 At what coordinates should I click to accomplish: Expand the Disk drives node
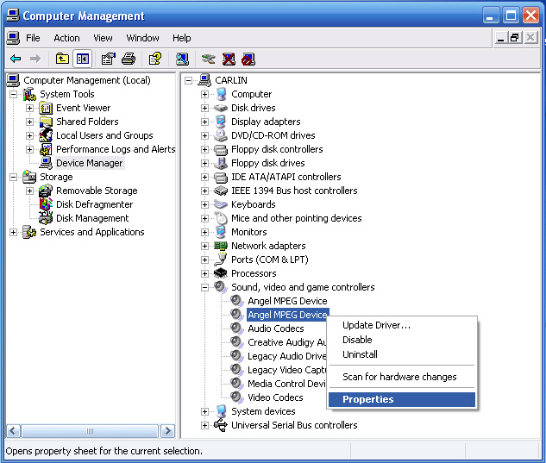point(204,109)
